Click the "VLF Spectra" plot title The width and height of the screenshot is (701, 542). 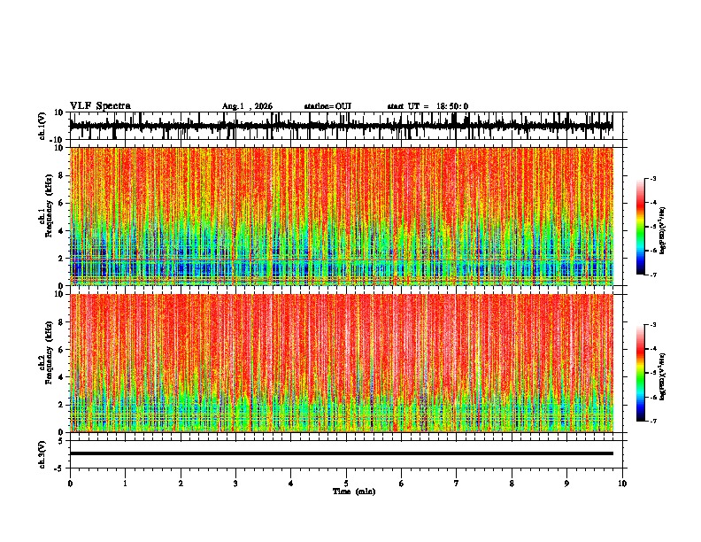pyautogui.click(x=100, y=106)
